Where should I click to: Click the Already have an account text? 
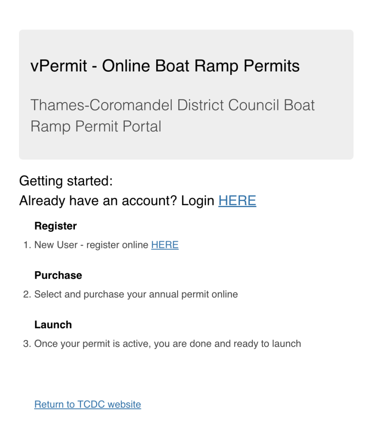pos(98,201)
